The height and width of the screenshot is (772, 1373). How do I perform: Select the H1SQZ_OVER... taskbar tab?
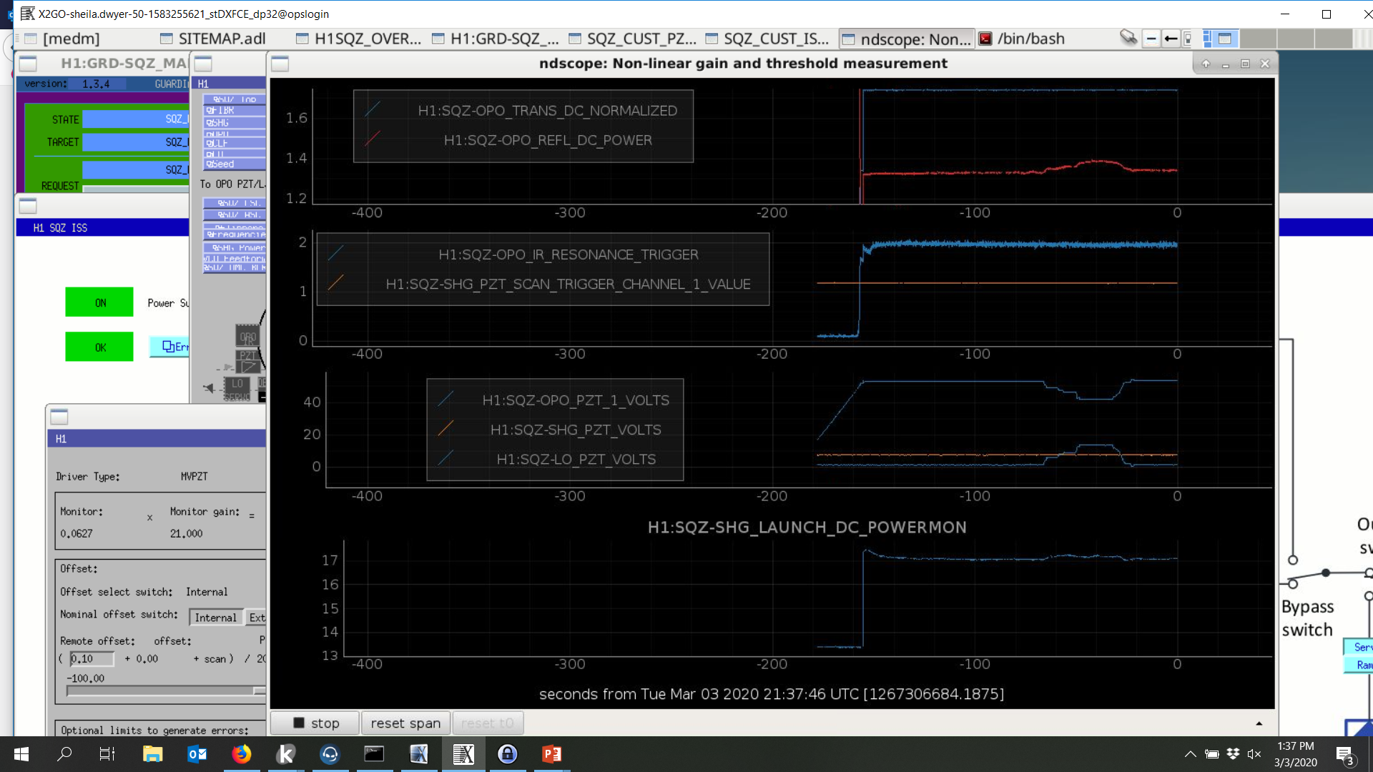(358, 39)
